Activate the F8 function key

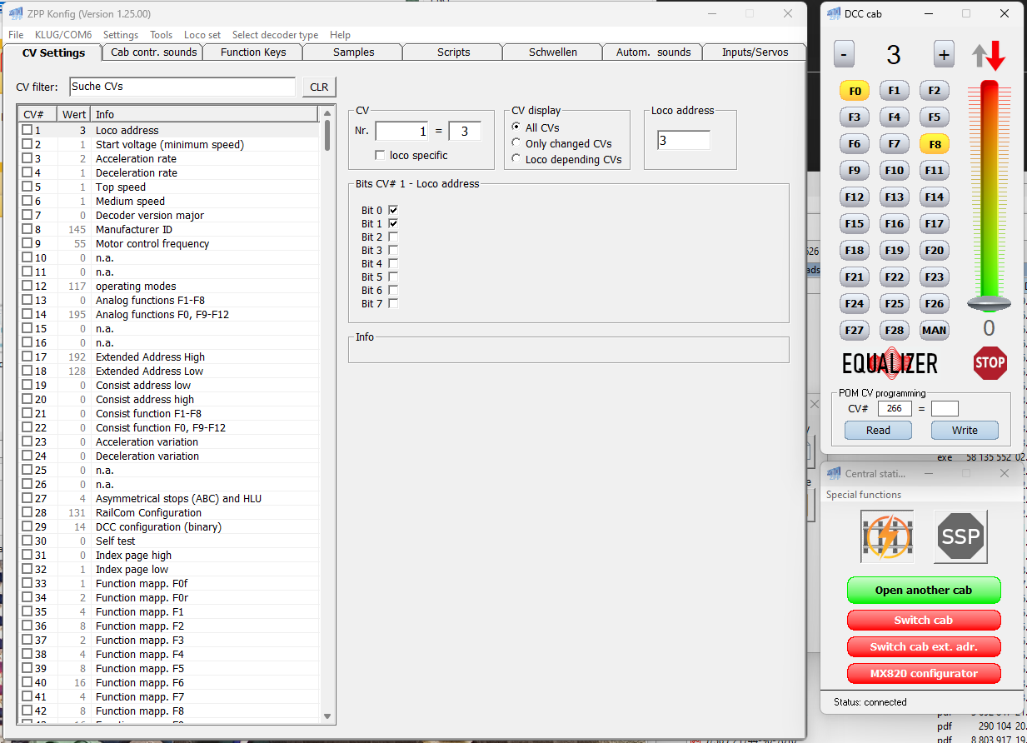[935, 144]
